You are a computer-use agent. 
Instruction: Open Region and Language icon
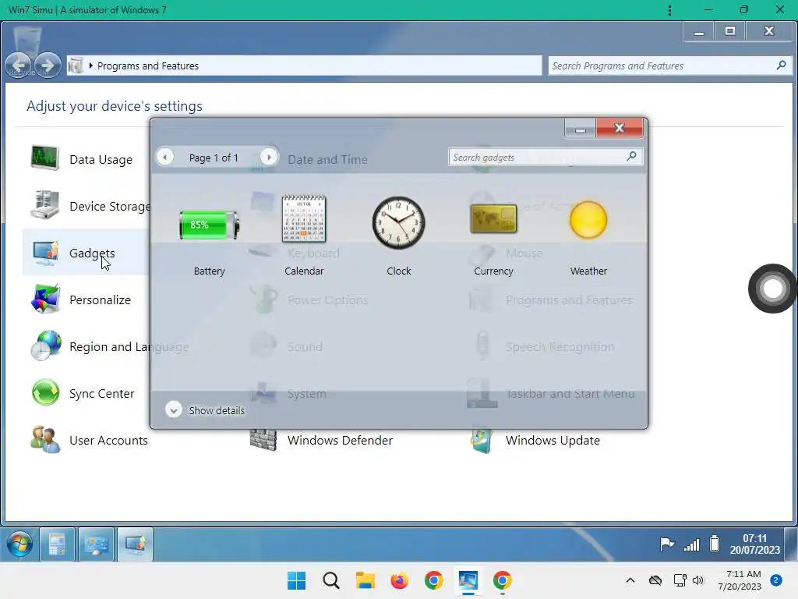(45, 346)
